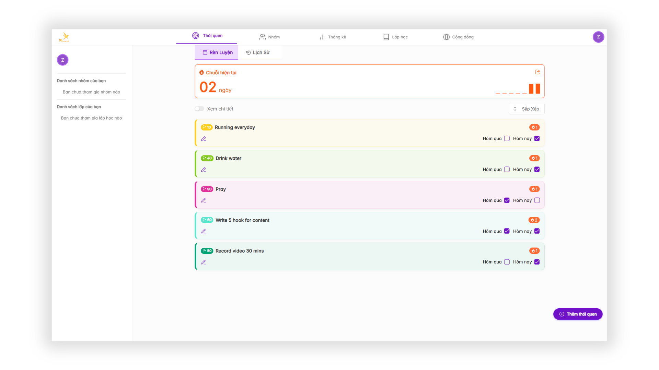The height and width of the screenshot is (370, 659).
Task: Open the Nhóm navigation item
Action: (269, 37)
